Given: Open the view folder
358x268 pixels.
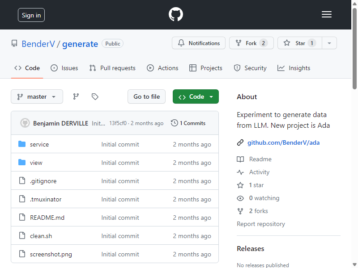Looking at the screenshot, I should point(36,163).
